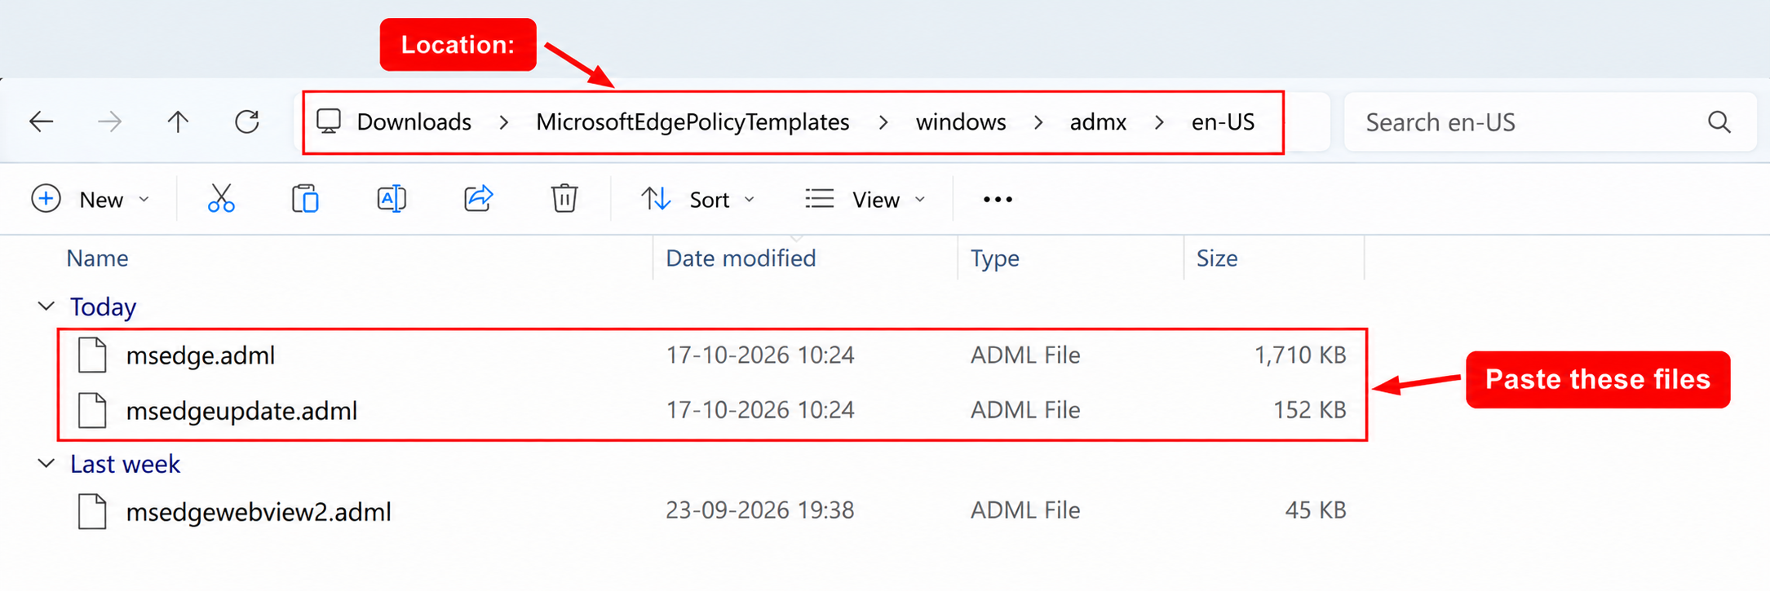Click the Rename icon
Screen dimensions: 1770x591
tap(392, 199)
